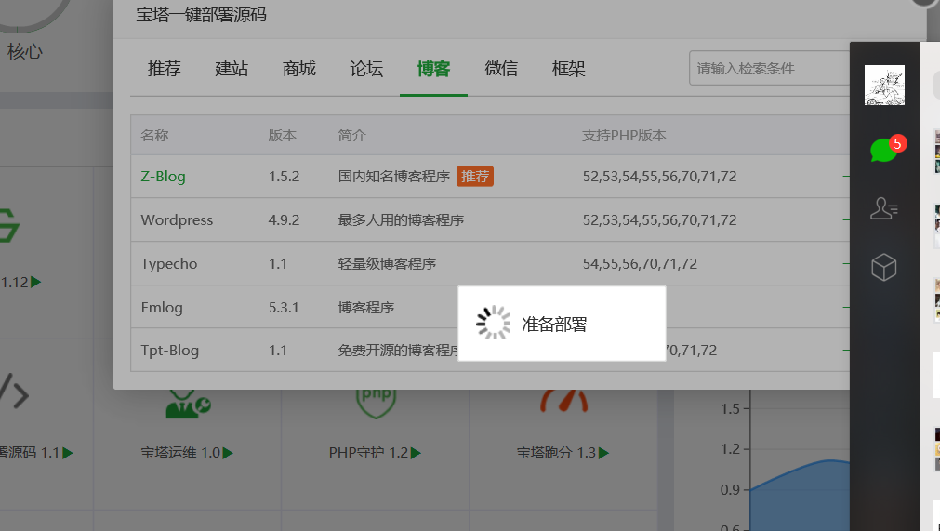Screen dimensions: 940x531
Task: Click the code brackets 源码 plugin icon
Action: pos(14,391)
